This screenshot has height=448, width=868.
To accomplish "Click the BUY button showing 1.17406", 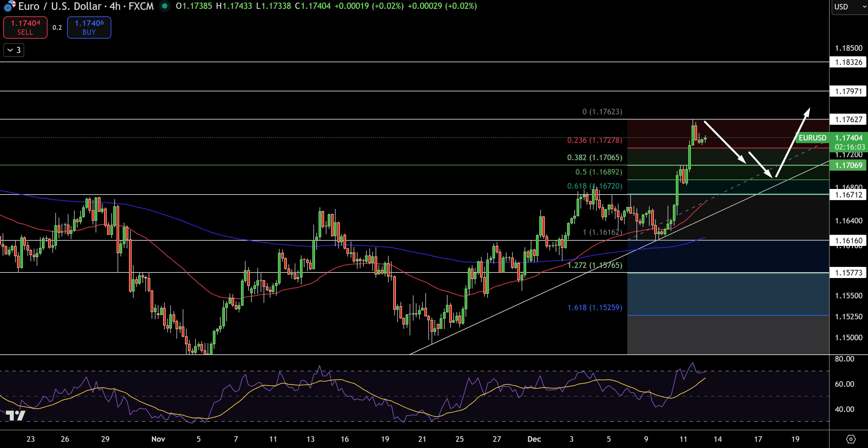I will [89, 27].
